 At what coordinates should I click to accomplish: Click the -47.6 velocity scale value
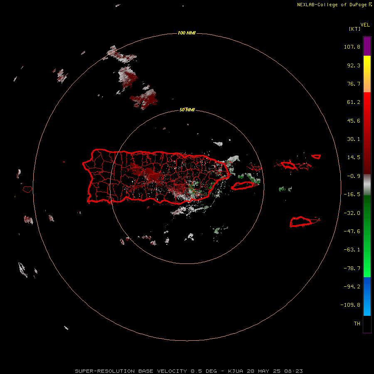352,231
